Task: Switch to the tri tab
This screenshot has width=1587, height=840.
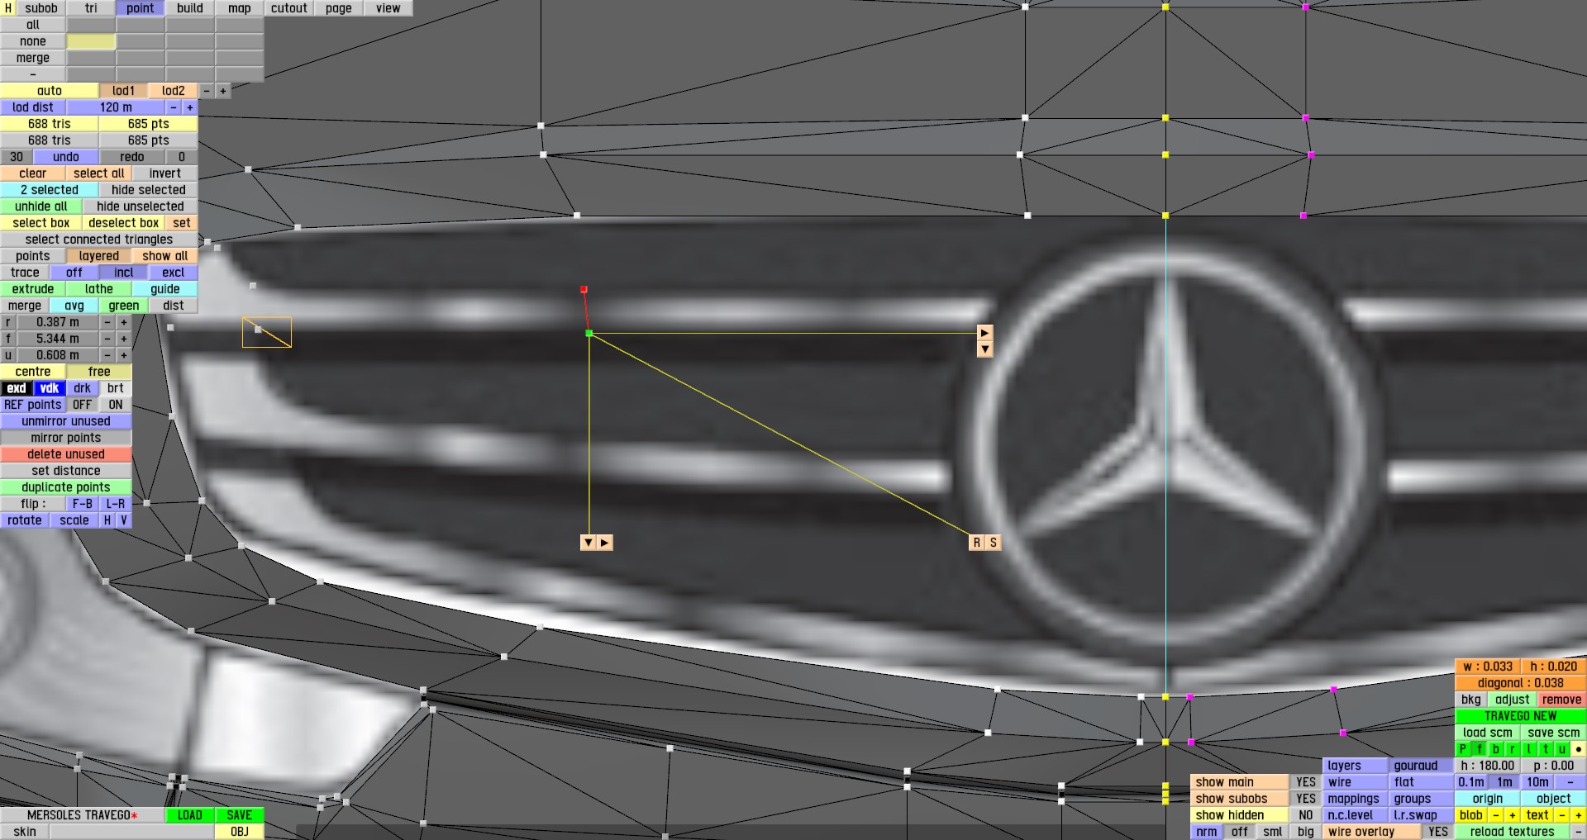Action: coord(91,8)
